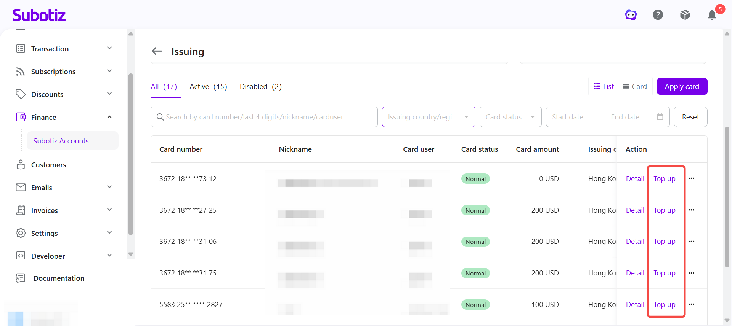
Task: Select the Active (15) tab
Action: click(x=208, y=87)
